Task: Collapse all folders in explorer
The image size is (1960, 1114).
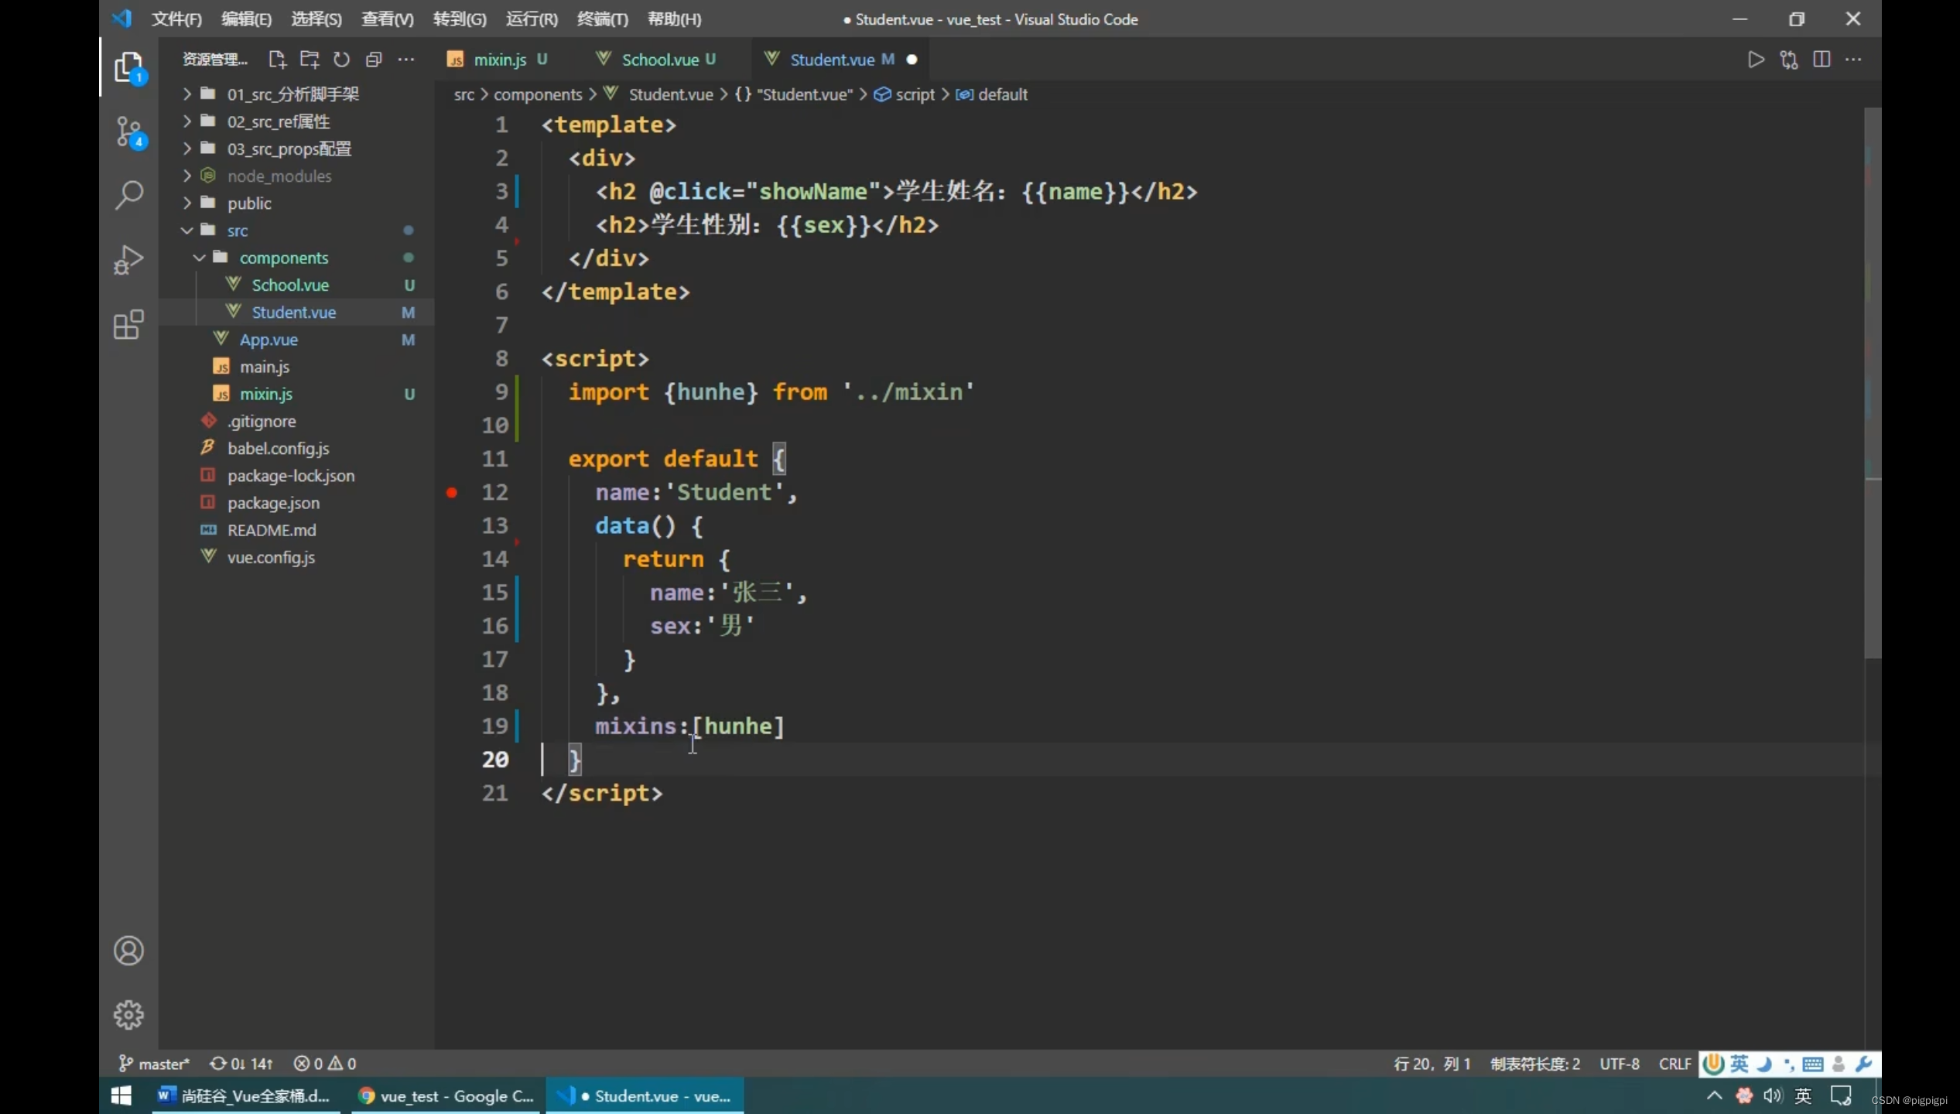Action: (x=374, y=60)
